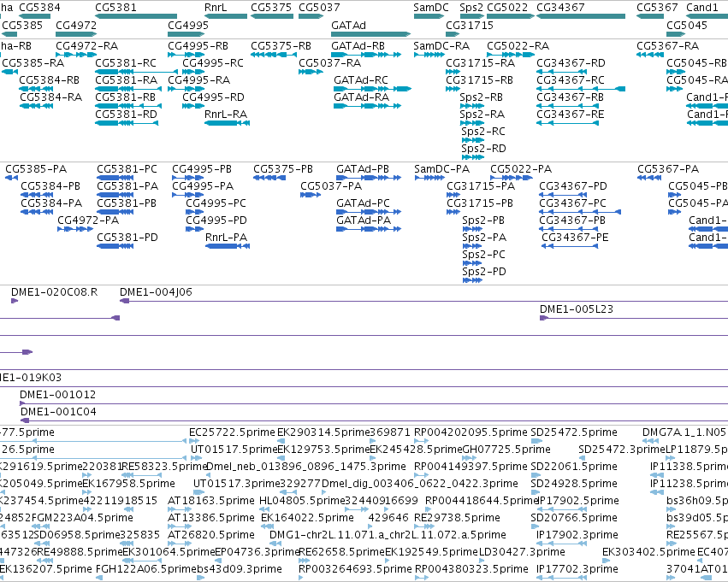
Task: Click EST EC25722.5prime
Action: pos(232,432)
